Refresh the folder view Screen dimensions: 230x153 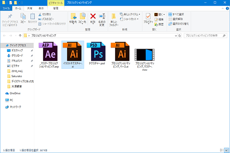[x=179, y=36]
